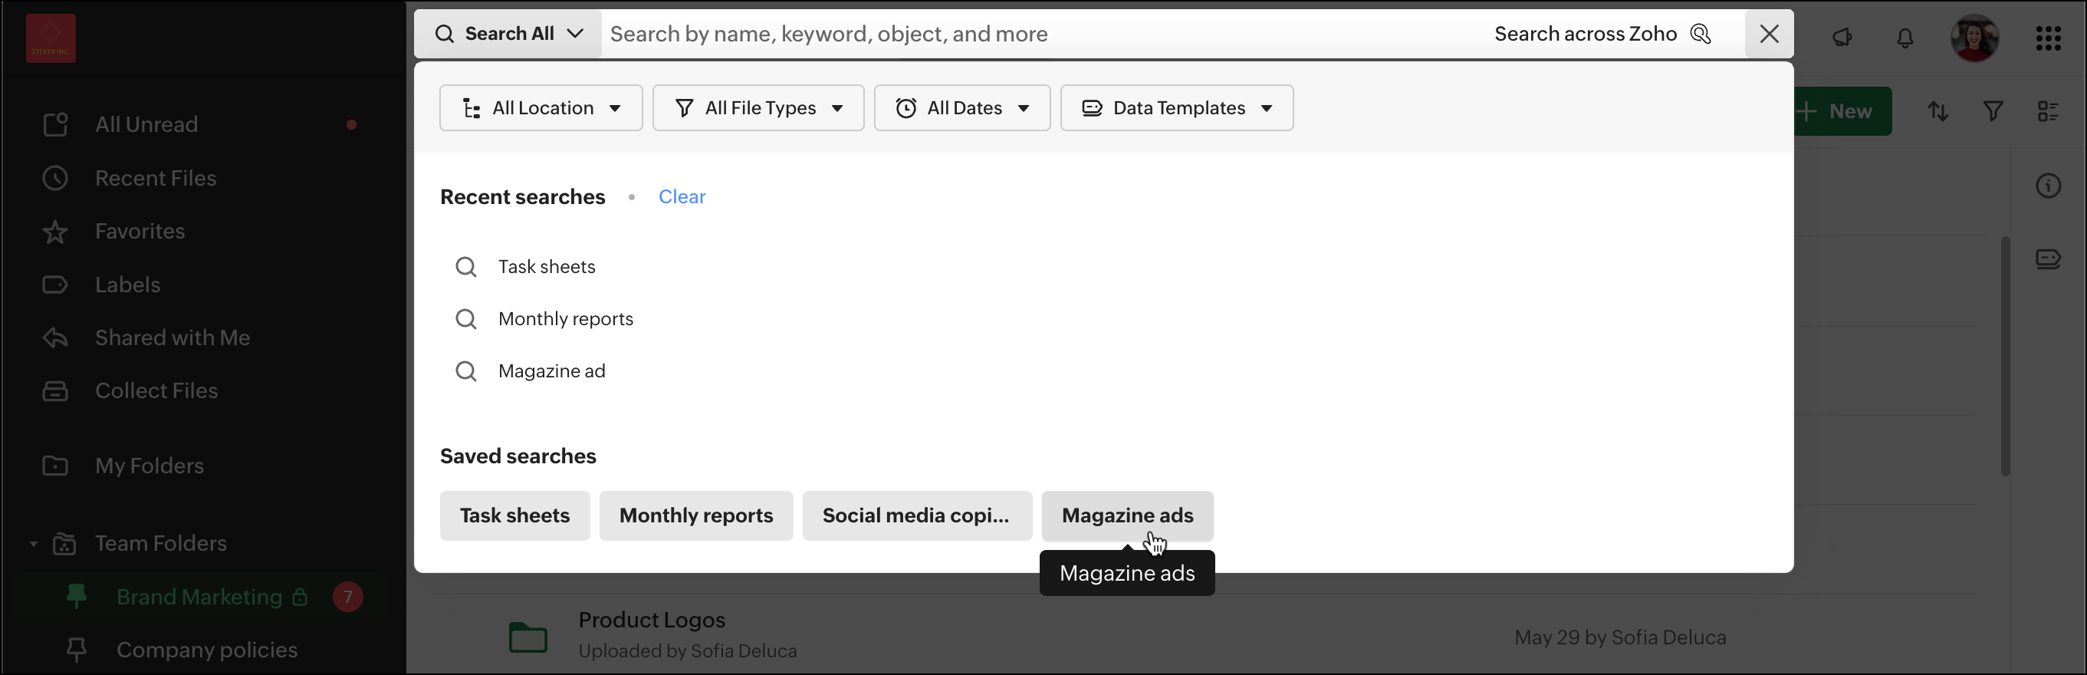Click the pin icon beside Company policies
The width and height of the screenshot is (2087, 675).
click(77, 649)
